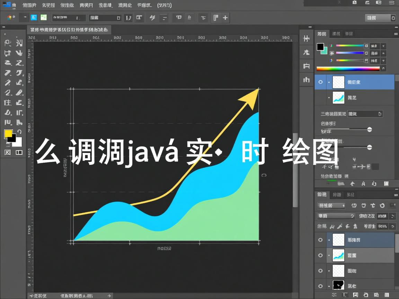Viewport: 399px width, 299px height.
Task: Switch to the second tab in the color panel
Action: click(x=336, y=34)
